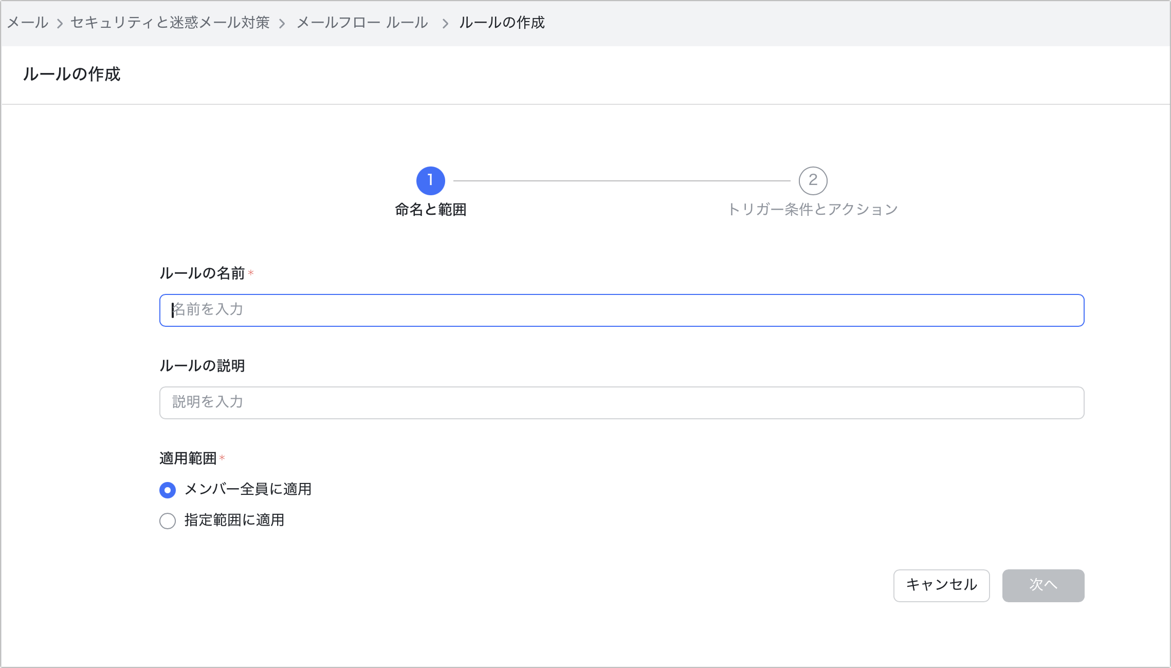Screen dimensions: 1171x668
Task: Click the 適用範囲 section label
Action: [188, 458]
